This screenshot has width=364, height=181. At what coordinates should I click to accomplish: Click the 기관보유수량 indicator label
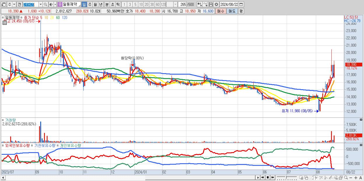tap(45, 145)
